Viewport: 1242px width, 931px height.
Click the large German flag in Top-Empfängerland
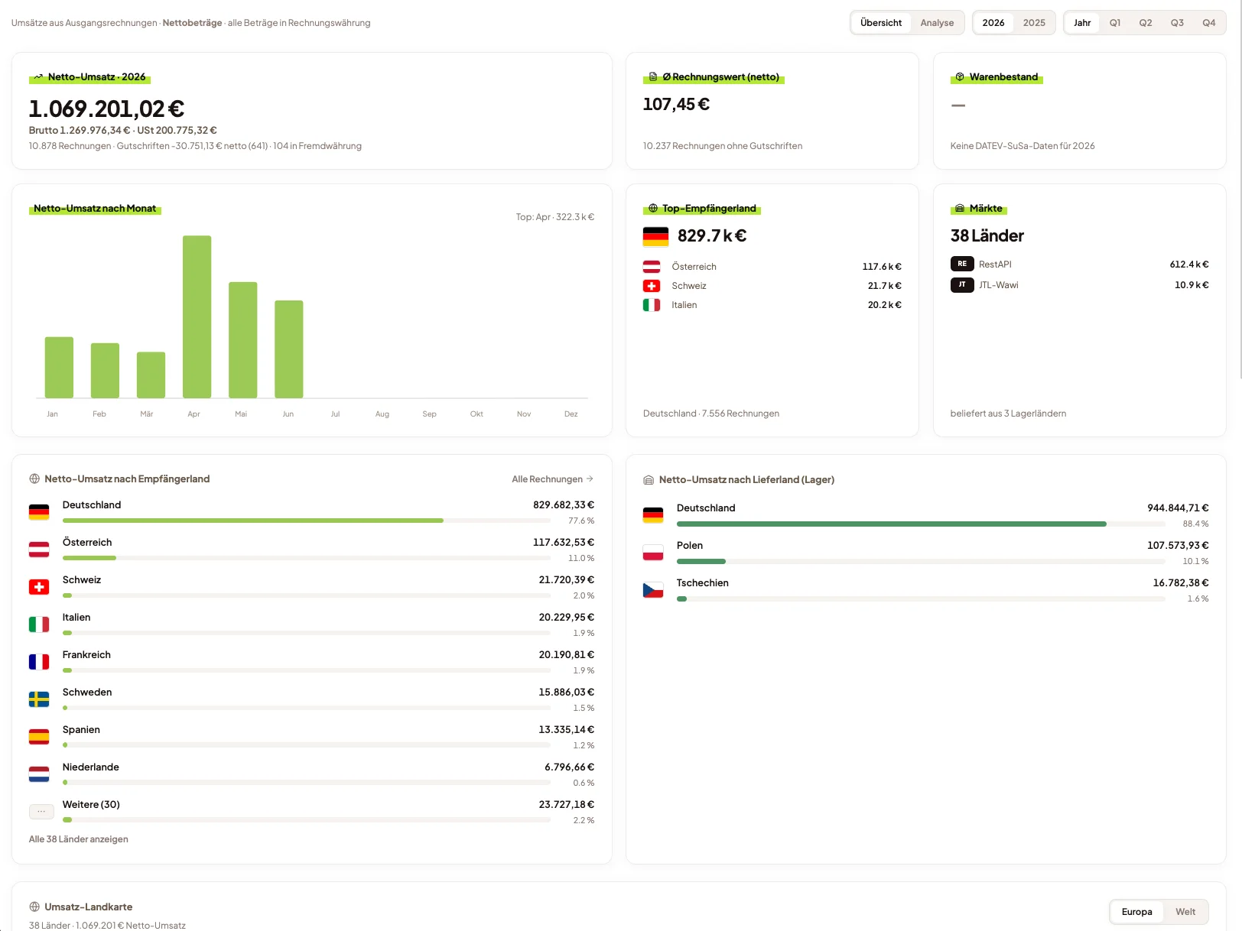click(x=656, y=237)
